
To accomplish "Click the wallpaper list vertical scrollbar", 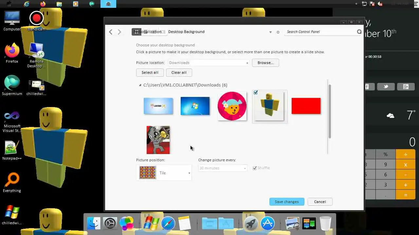I will click(x=330, y=111).
